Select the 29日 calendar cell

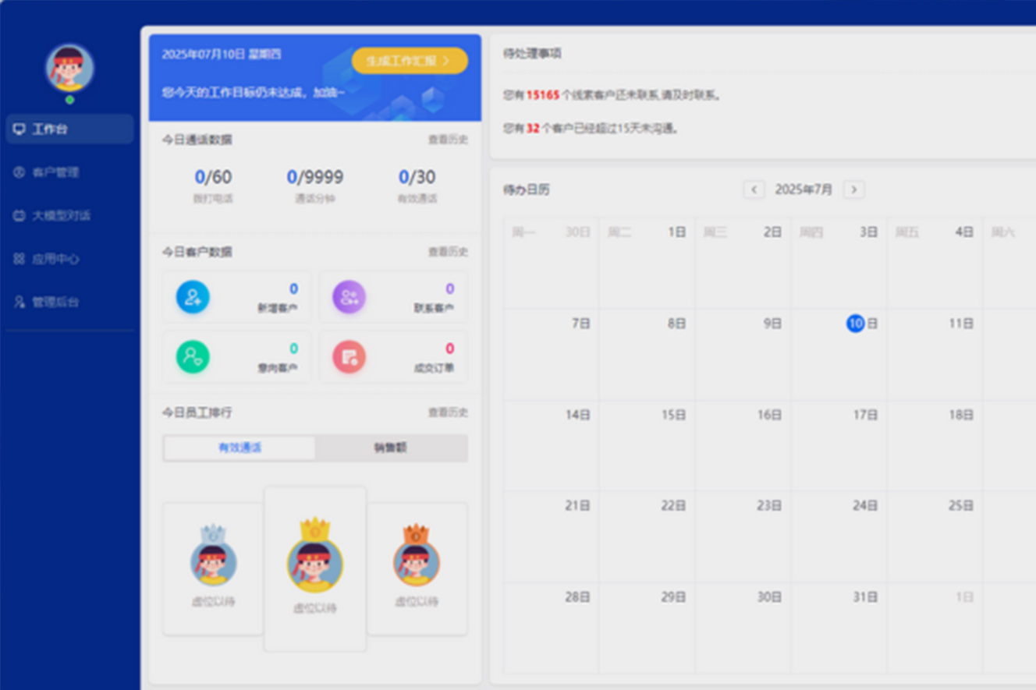(x=647, y=628)
